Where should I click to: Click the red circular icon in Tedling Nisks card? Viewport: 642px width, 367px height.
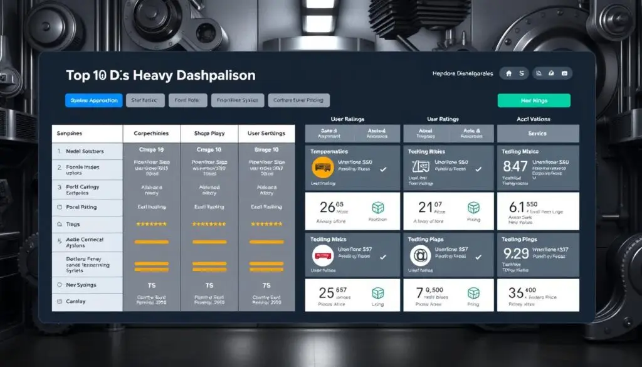tap(322, 255)
